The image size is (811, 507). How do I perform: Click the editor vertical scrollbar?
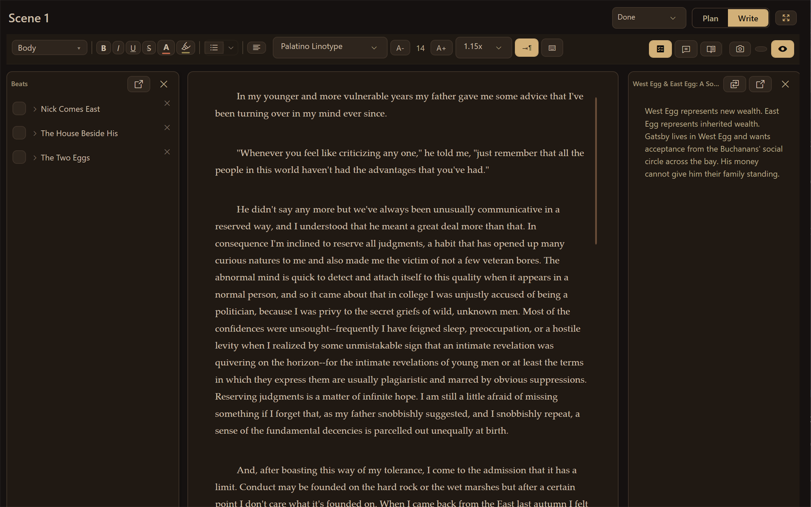click(596, 171)
